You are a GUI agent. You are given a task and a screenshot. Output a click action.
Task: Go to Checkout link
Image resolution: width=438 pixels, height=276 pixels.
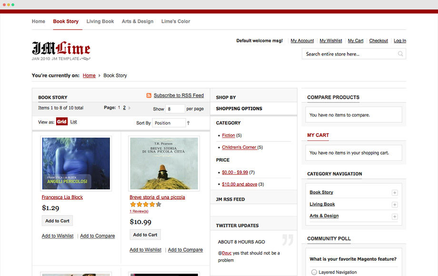[x=378, y=40]
